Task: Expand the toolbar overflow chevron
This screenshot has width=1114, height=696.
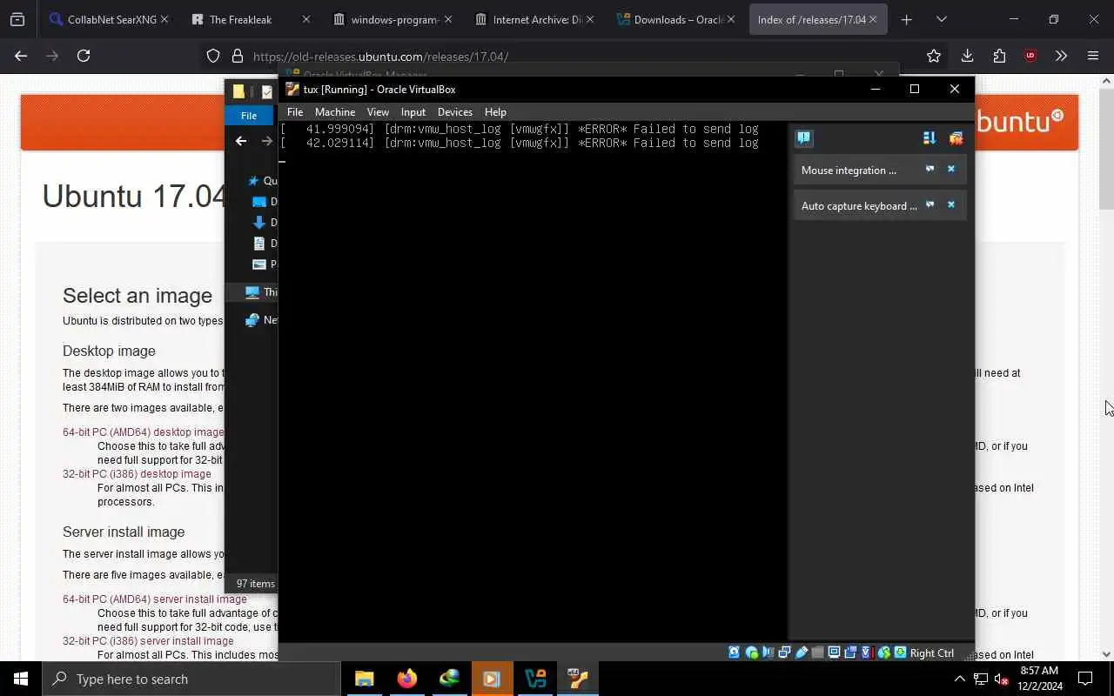Action: [x=1061, y=56]
